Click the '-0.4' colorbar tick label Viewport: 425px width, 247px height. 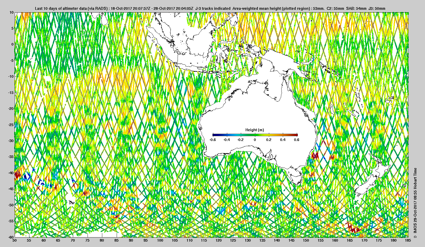pos(227,140)
